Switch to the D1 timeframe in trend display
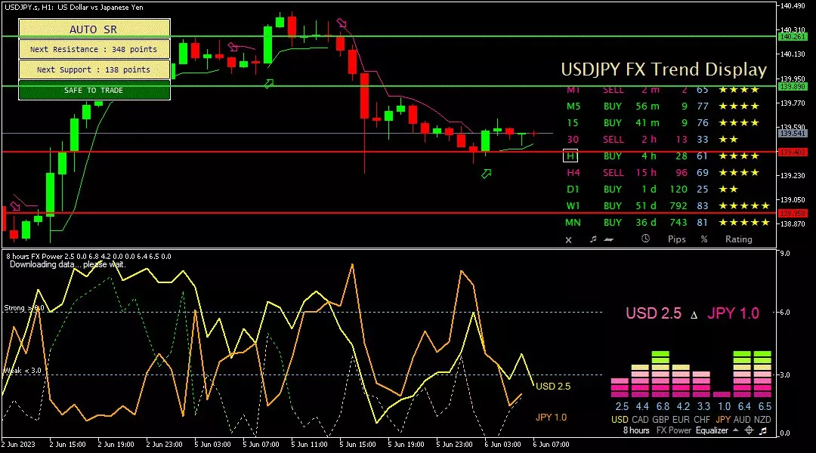 click(x=572, y=190)
